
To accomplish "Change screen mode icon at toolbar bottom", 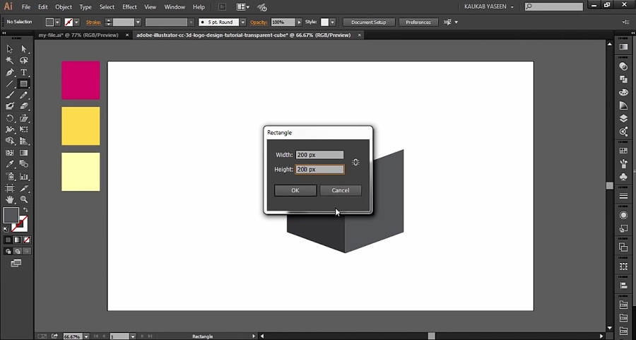I will pos(16,264).
